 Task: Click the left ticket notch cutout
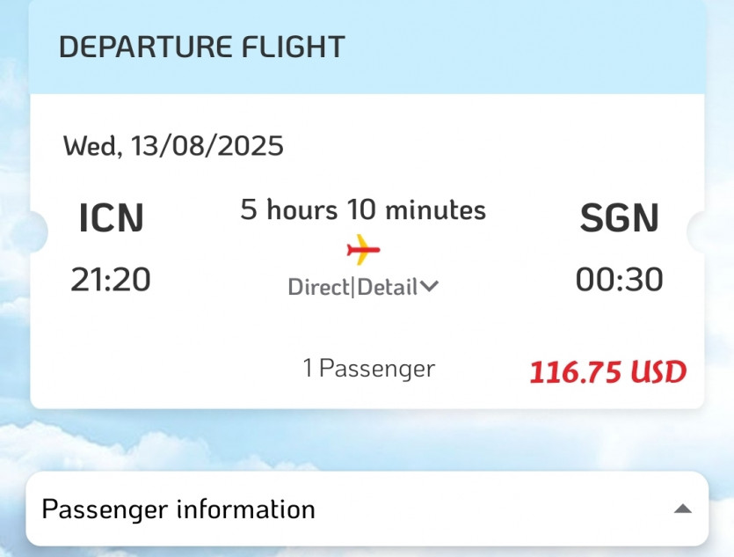(x=37, y=231)
